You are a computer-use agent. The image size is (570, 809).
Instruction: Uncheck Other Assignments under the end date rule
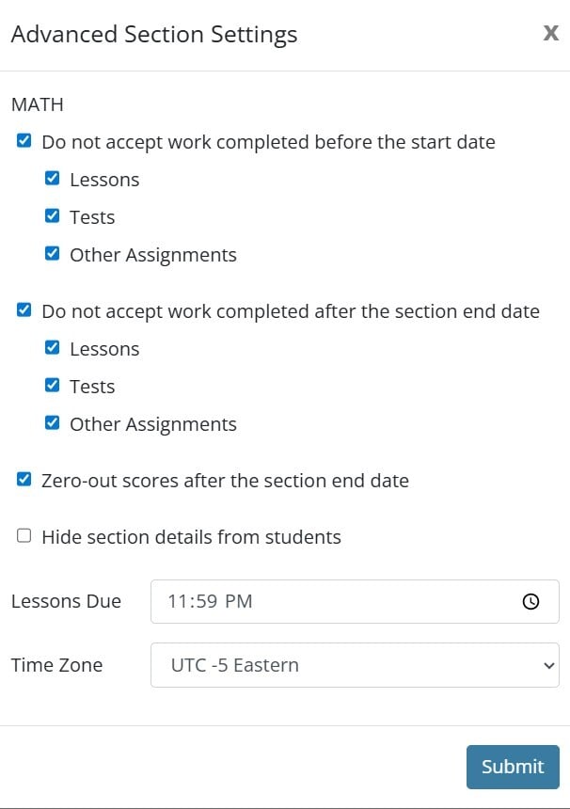pyautogui.click(x=52, y=421)
